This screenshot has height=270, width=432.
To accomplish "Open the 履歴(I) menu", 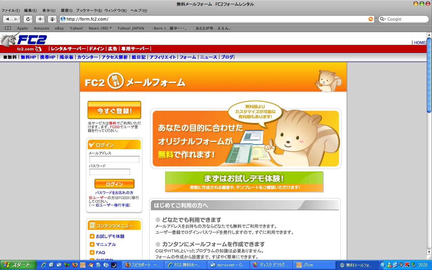I will (66, 10).
